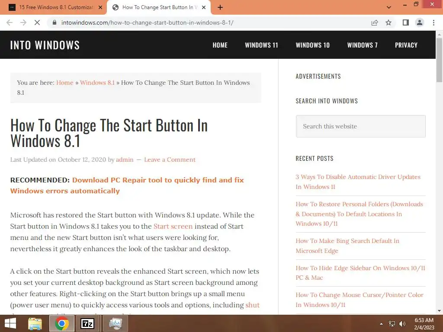Screen dimensions: 443x332
Task: Open 'How To Restore Personal Folders' post
Action: pos(360,214)
